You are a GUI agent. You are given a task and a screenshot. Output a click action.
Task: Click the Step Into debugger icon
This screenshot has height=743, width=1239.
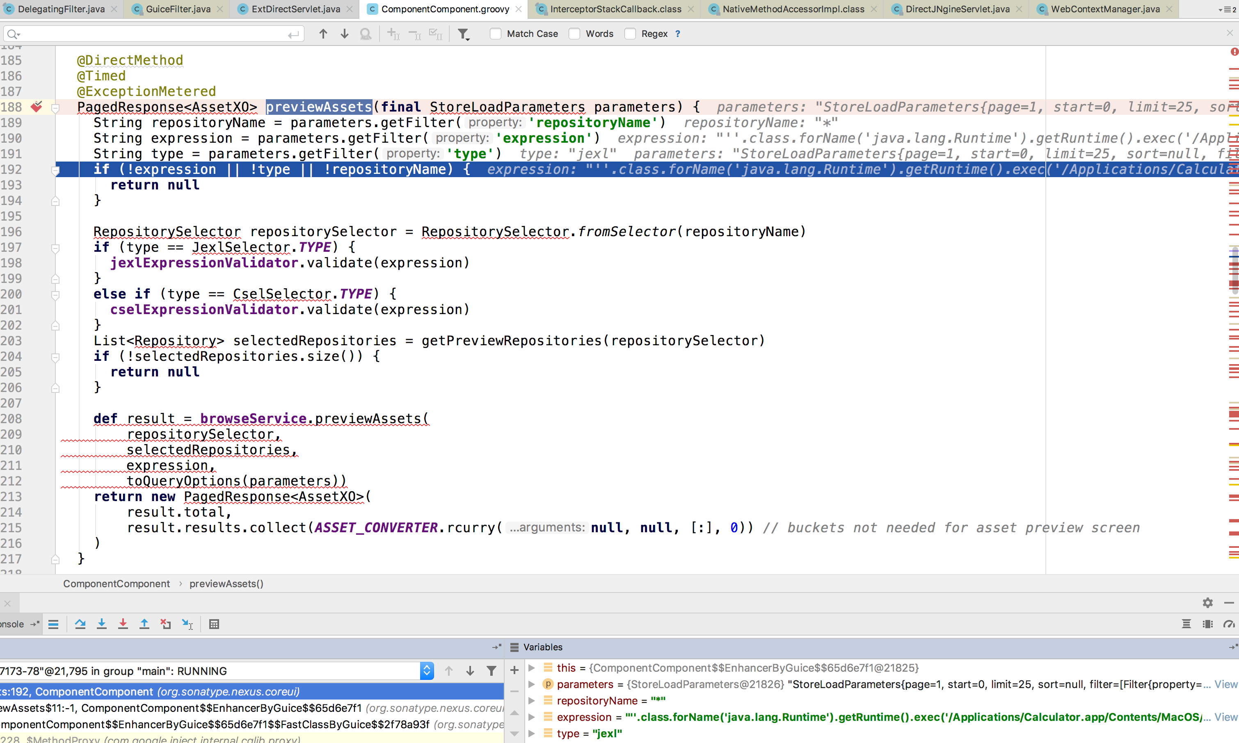click(x=102, y=624)
